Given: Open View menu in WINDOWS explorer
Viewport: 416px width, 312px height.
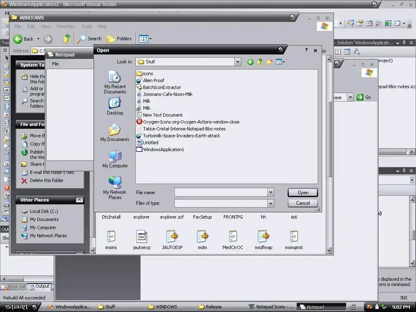Looking at the screenshot, I should [x=45, y=26].
